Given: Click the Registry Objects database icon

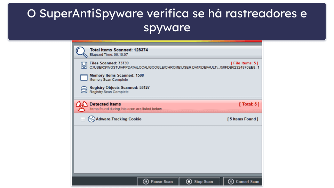Looking at the screenshot, I should tap(84, 89).
